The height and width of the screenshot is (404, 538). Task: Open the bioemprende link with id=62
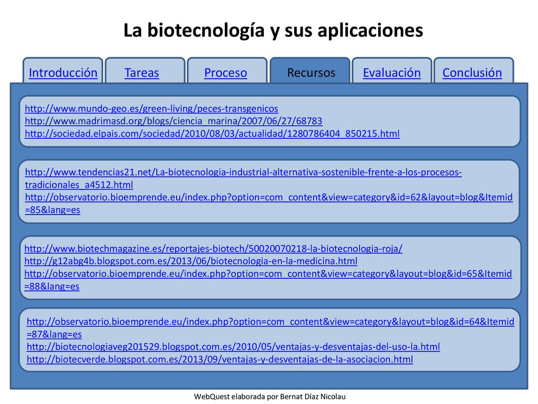[x=268, y=204]
